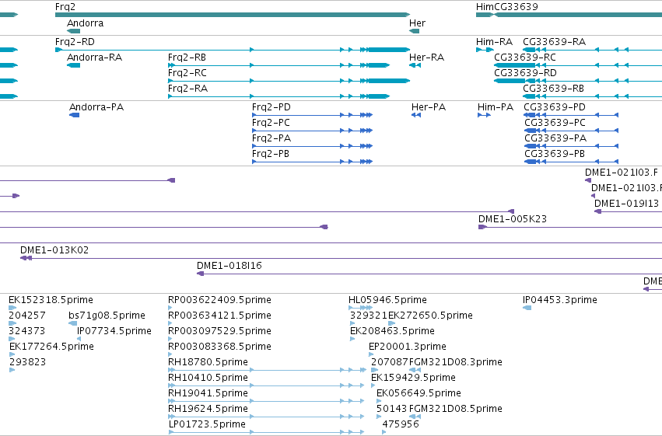Open the CG33639-PA protein label
Viewport: 662px width, 436px height.
(555, 138)
